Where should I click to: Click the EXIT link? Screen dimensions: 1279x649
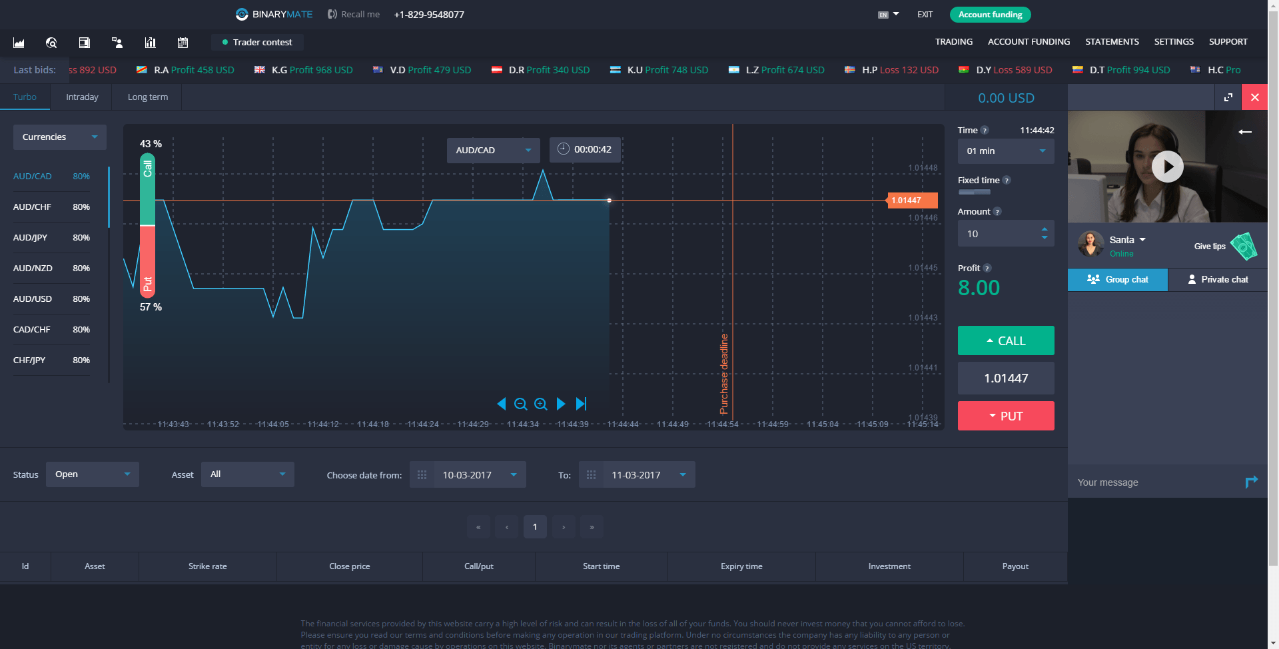925,15
